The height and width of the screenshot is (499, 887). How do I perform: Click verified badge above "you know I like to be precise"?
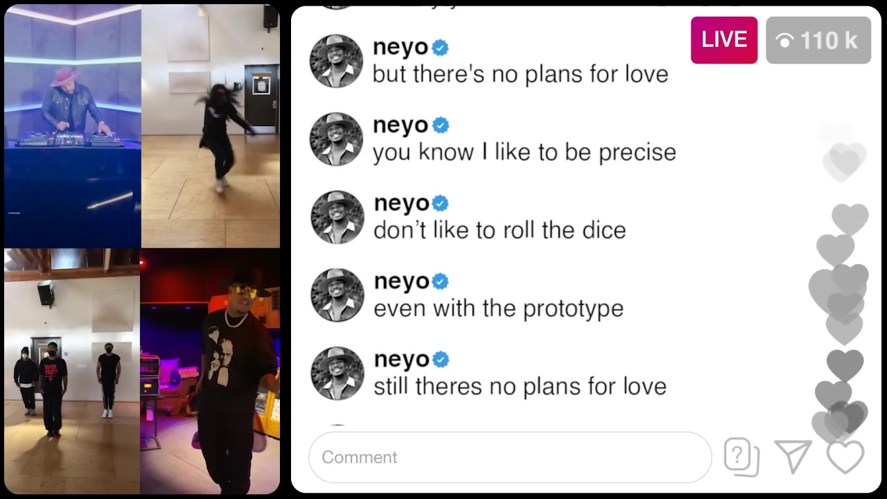(x=441, y=125)
